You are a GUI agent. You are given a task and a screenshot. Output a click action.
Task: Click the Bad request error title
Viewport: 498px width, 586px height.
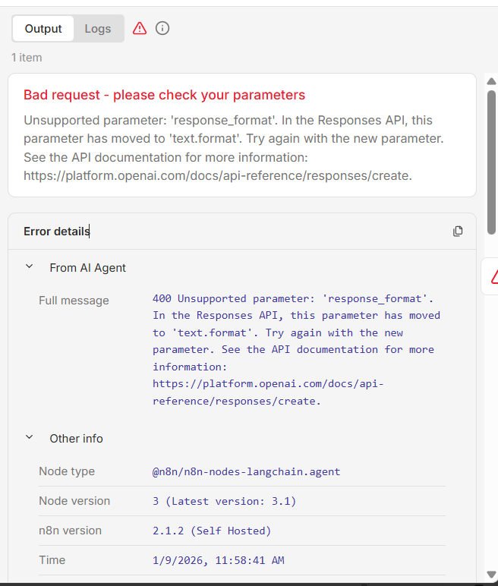point(164,95)
